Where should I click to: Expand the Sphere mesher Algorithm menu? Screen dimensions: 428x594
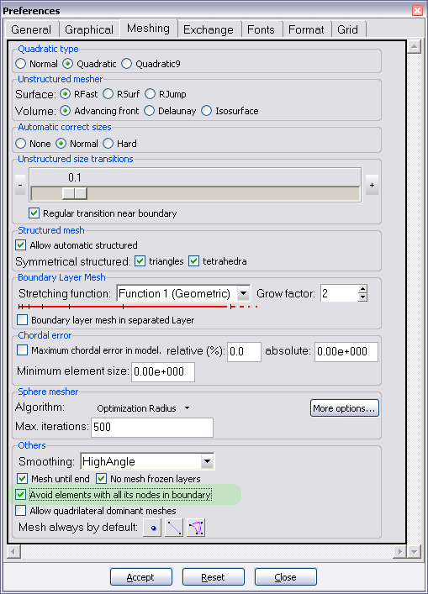pos(143,408)
